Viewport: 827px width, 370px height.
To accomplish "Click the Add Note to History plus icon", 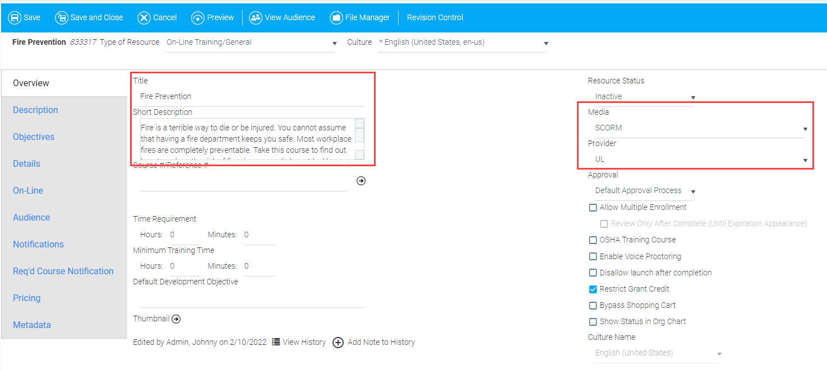I will coord(338,343).
